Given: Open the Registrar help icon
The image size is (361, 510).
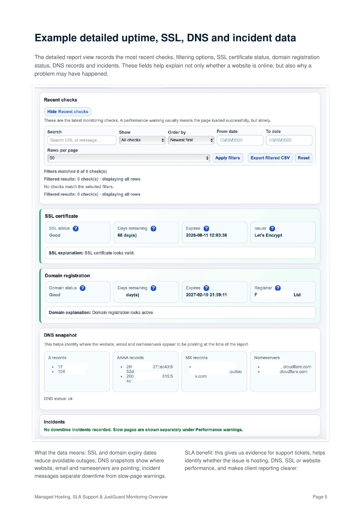Looking at the screenshot, I should pyautogui.click(x=278, y=288).
